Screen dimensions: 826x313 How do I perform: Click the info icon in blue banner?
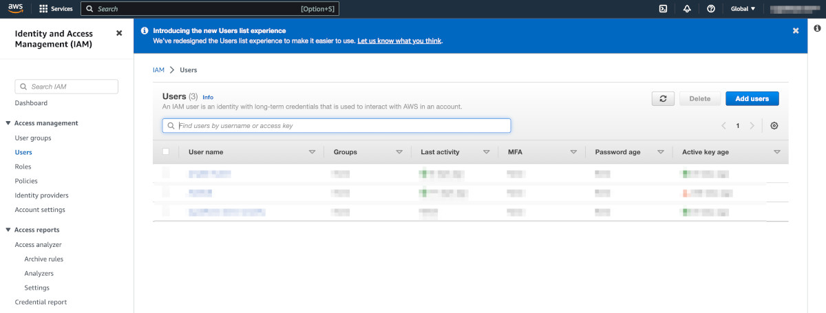[x=145, y=31]
